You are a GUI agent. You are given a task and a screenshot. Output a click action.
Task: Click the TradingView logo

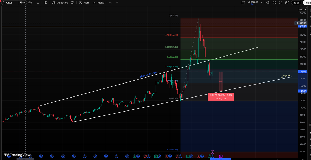17,155
